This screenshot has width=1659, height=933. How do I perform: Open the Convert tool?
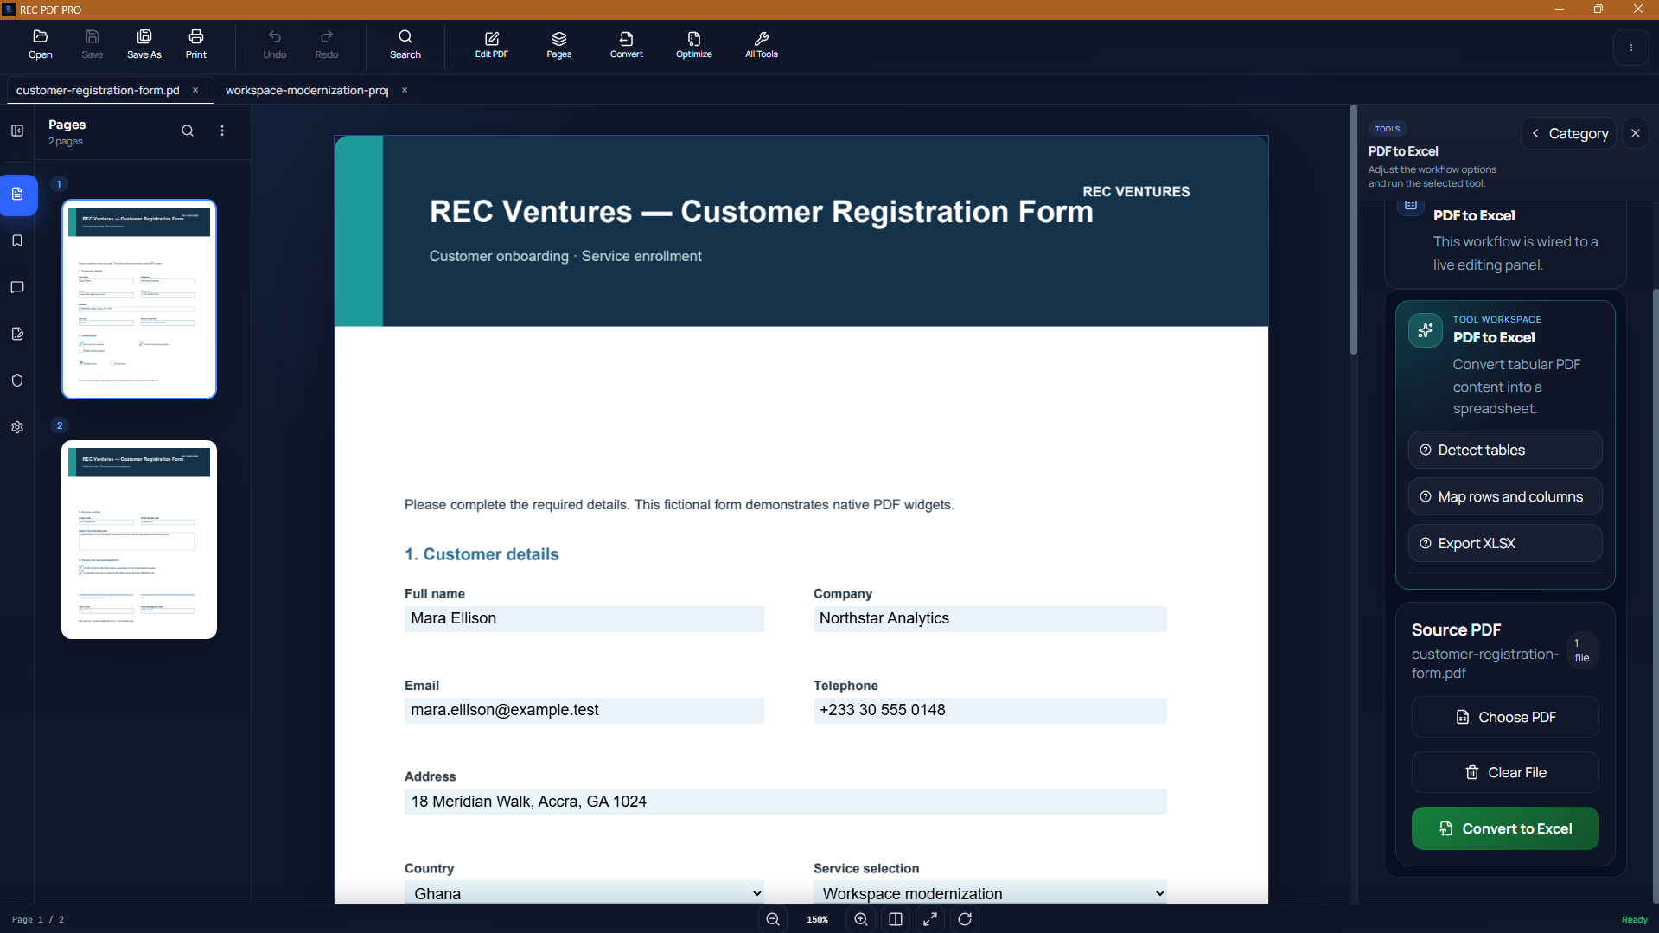[627, 44]
